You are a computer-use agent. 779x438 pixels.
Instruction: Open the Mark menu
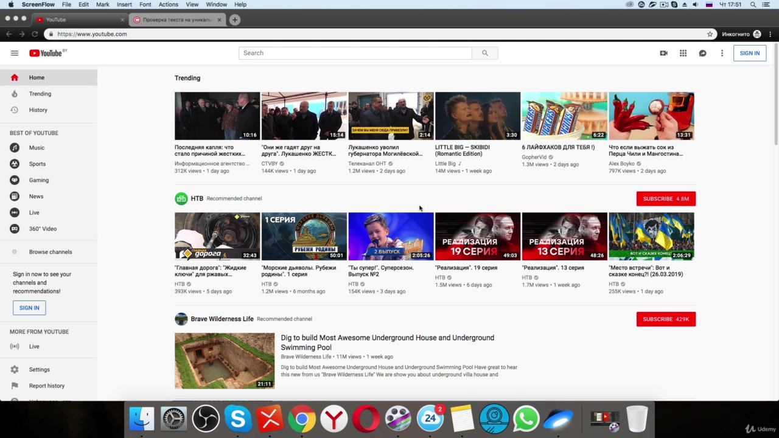pyautogui.click(x=103, y=4)
